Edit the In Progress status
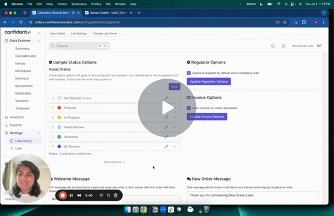This screenshot has height=216, width=334. (166, 118)
